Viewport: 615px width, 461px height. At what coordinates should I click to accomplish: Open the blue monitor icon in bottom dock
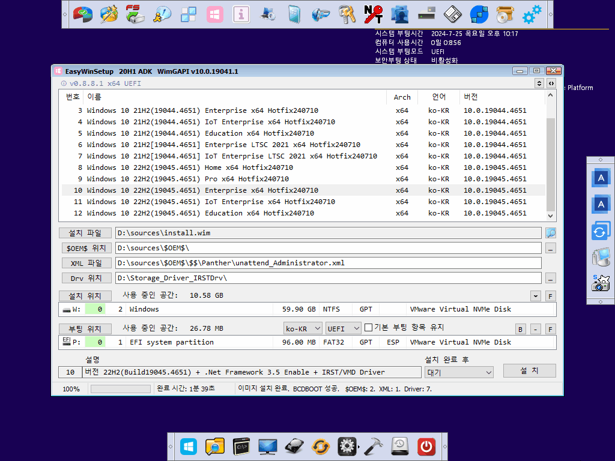tap(267, 447)
